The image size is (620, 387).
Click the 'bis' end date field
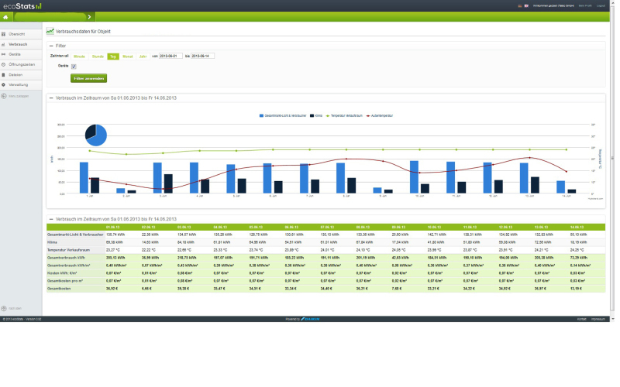[202, 56]
